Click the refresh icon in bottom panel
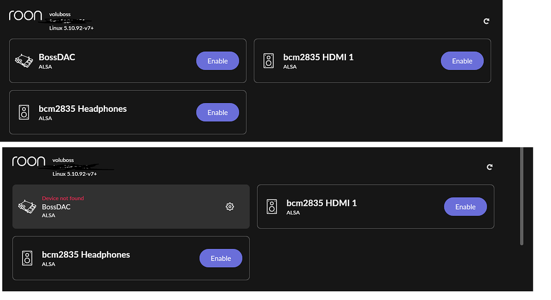 click(x=490, y=167)
